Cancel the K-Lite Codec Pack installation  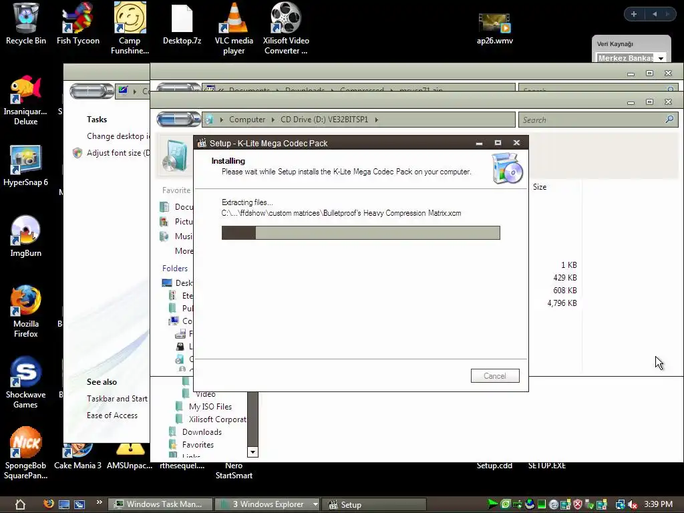pyautogui.click(x=495, y=376)
